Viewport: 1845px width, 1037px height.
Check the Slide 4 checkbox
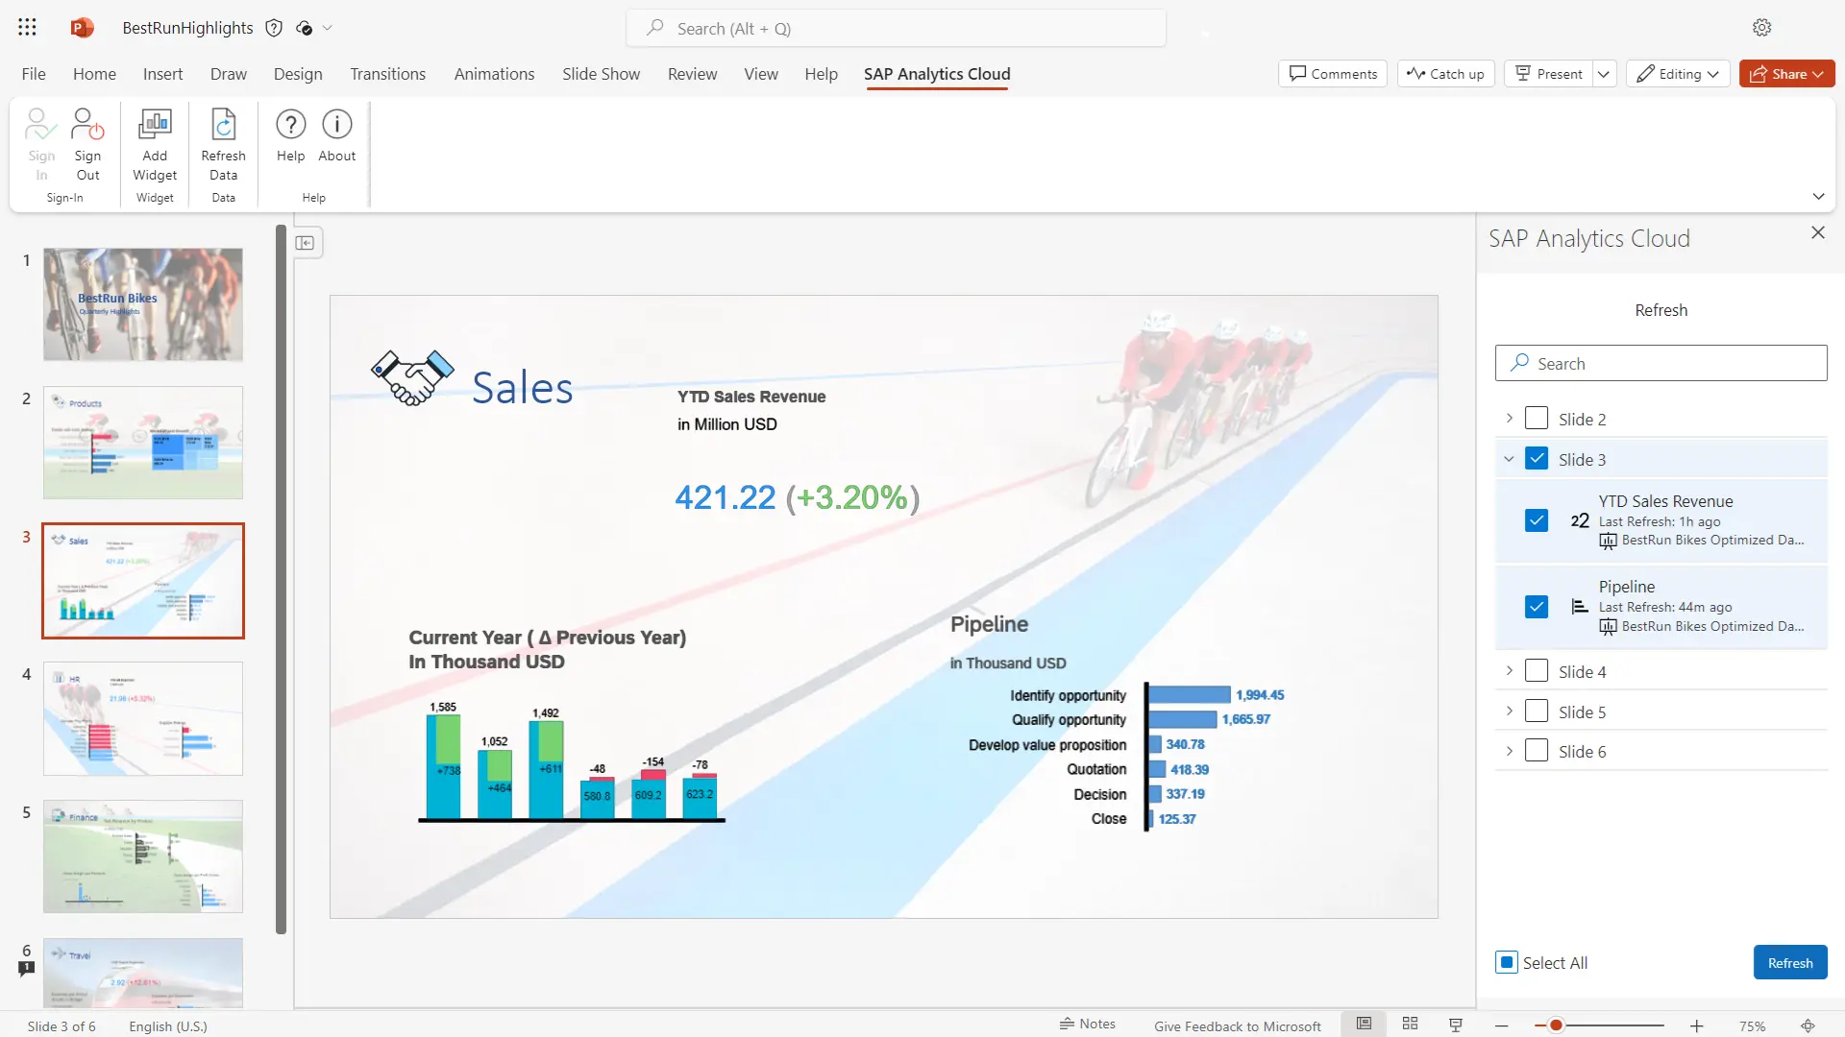[1537, 671]
